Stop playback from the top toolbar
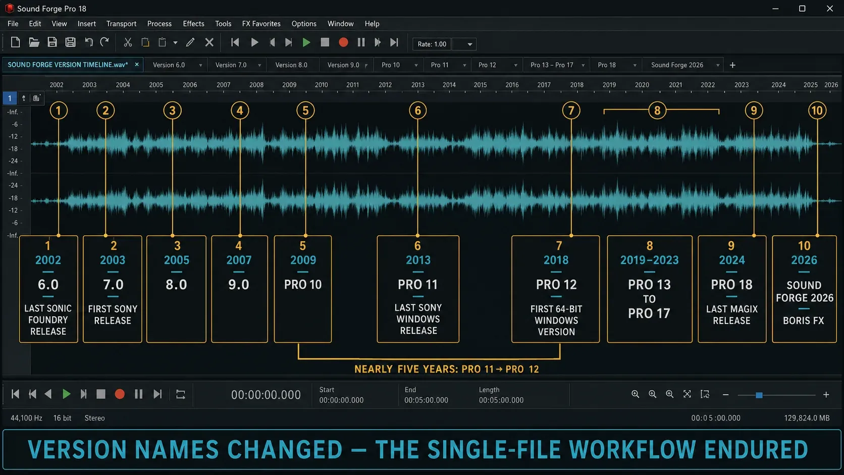The width and height of the screenshot is (844, 475). 325,42
